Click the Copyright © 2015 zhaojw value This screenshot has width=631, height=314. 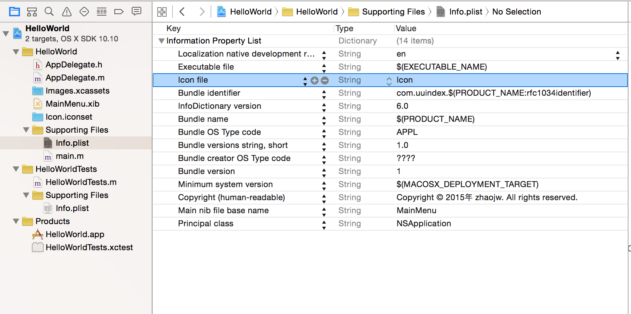(x=487, y=198)
